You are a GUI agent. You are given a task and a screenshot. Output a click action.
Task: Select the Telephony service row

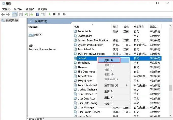117,63
